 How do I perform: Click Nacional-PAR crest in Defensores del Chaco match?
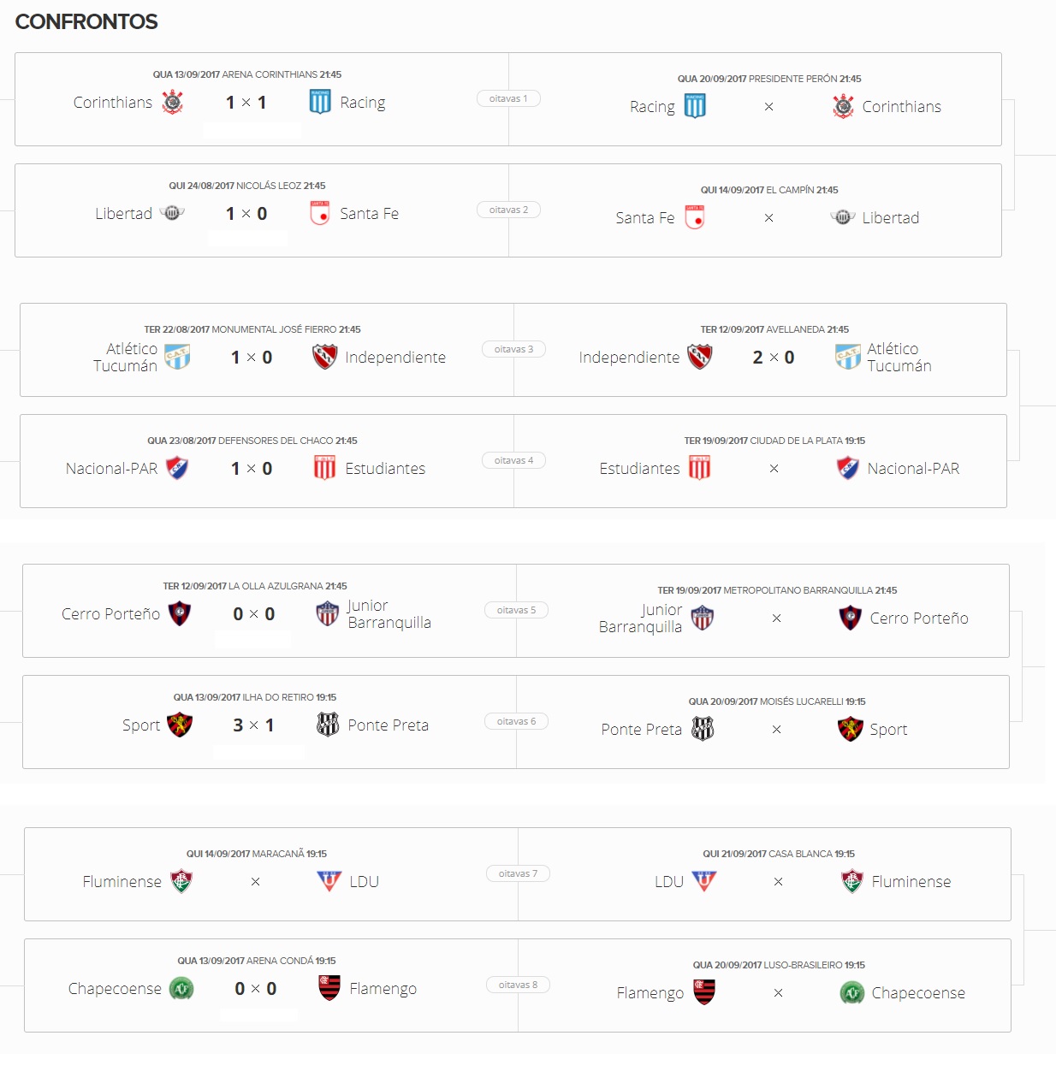pyautogui.click(x=177, y=468)
